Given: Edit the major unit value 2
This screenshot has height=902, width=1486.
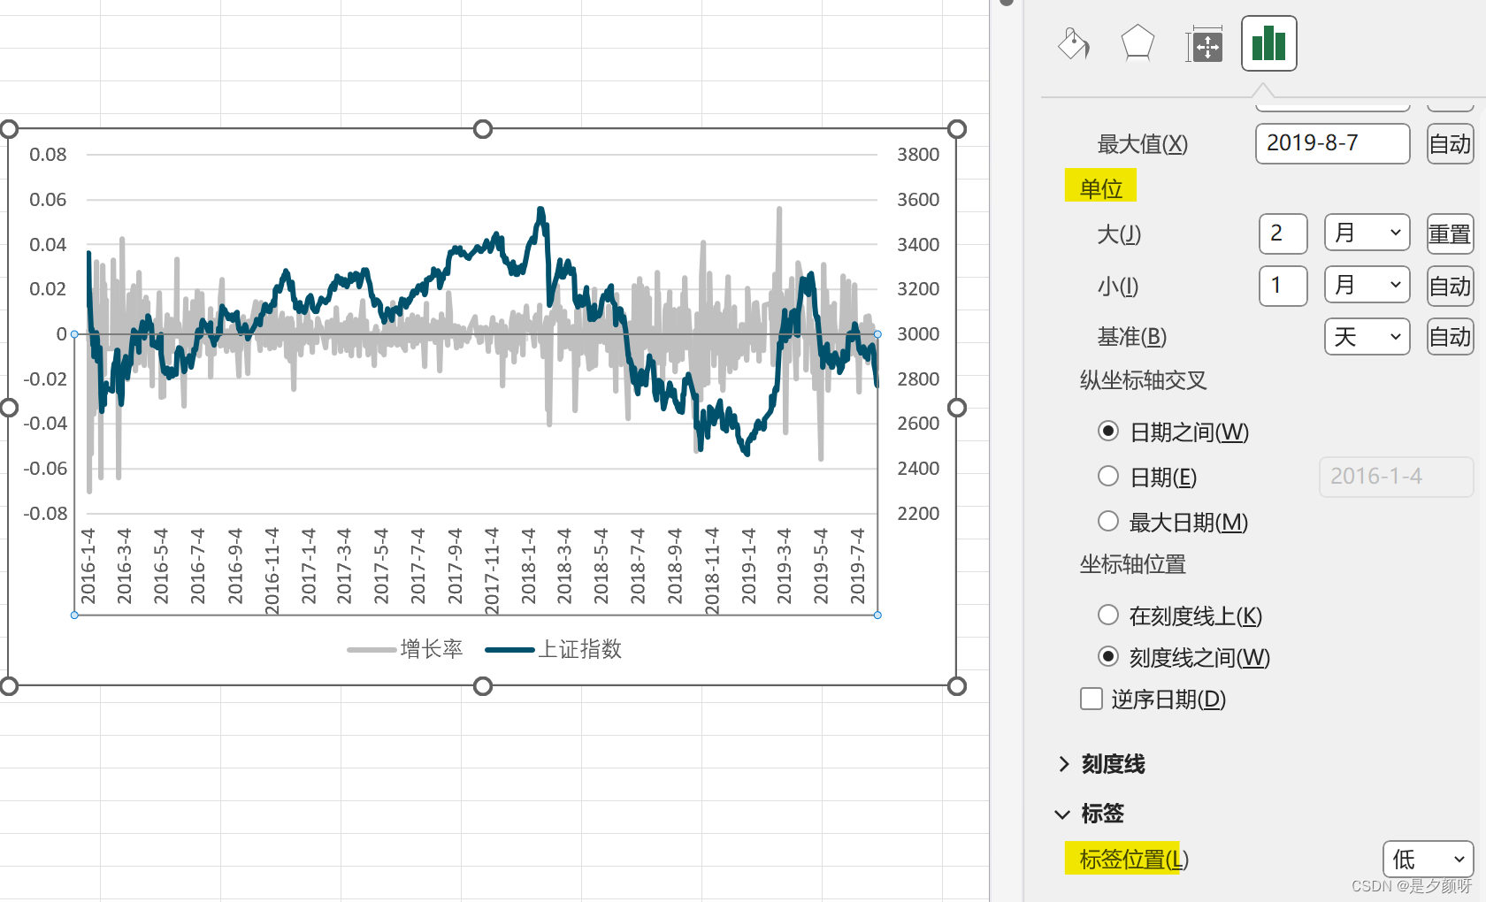Looking at the screenshot, I should click(x=1283, y=233).
